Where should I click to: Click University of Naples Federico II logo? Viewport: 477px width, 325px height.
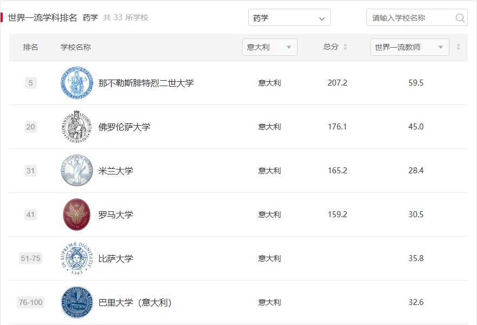coord(76,83)
